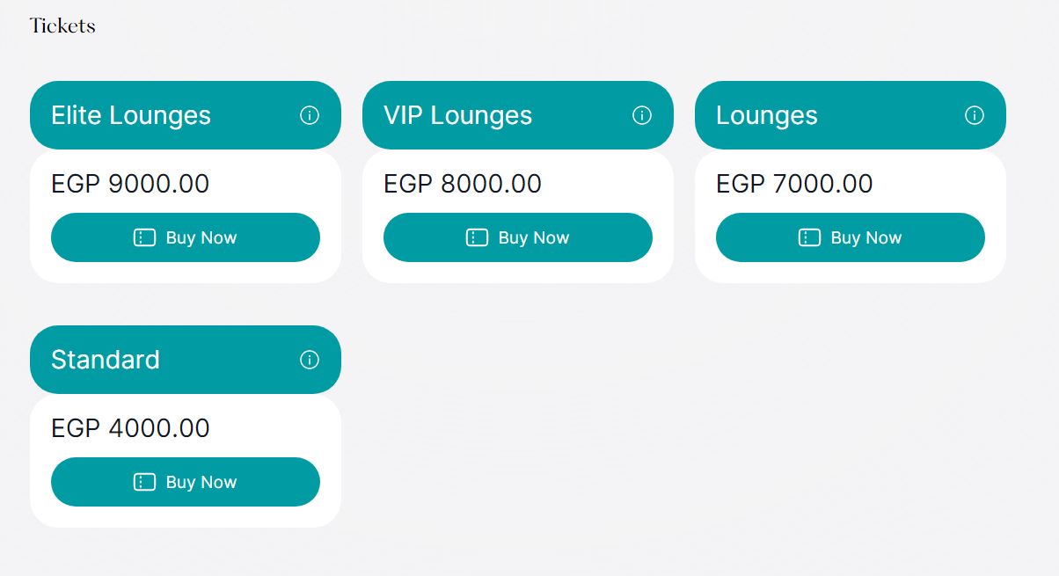Open the Lounges ticket info icon
The image size is (1059, 576).
975,115
